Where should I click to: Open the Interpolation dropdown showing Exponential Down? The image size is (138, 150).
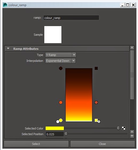click(x=60, y=61)
